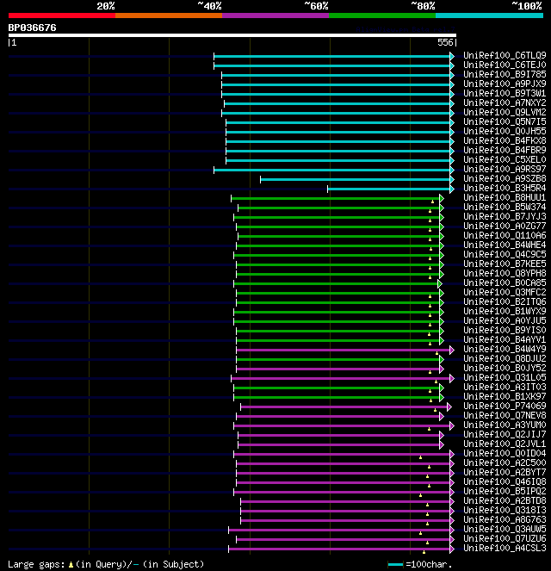
Task: Click the shortest cyan bar for UniRef100_B3H5R4
Action: coord(388,189)
